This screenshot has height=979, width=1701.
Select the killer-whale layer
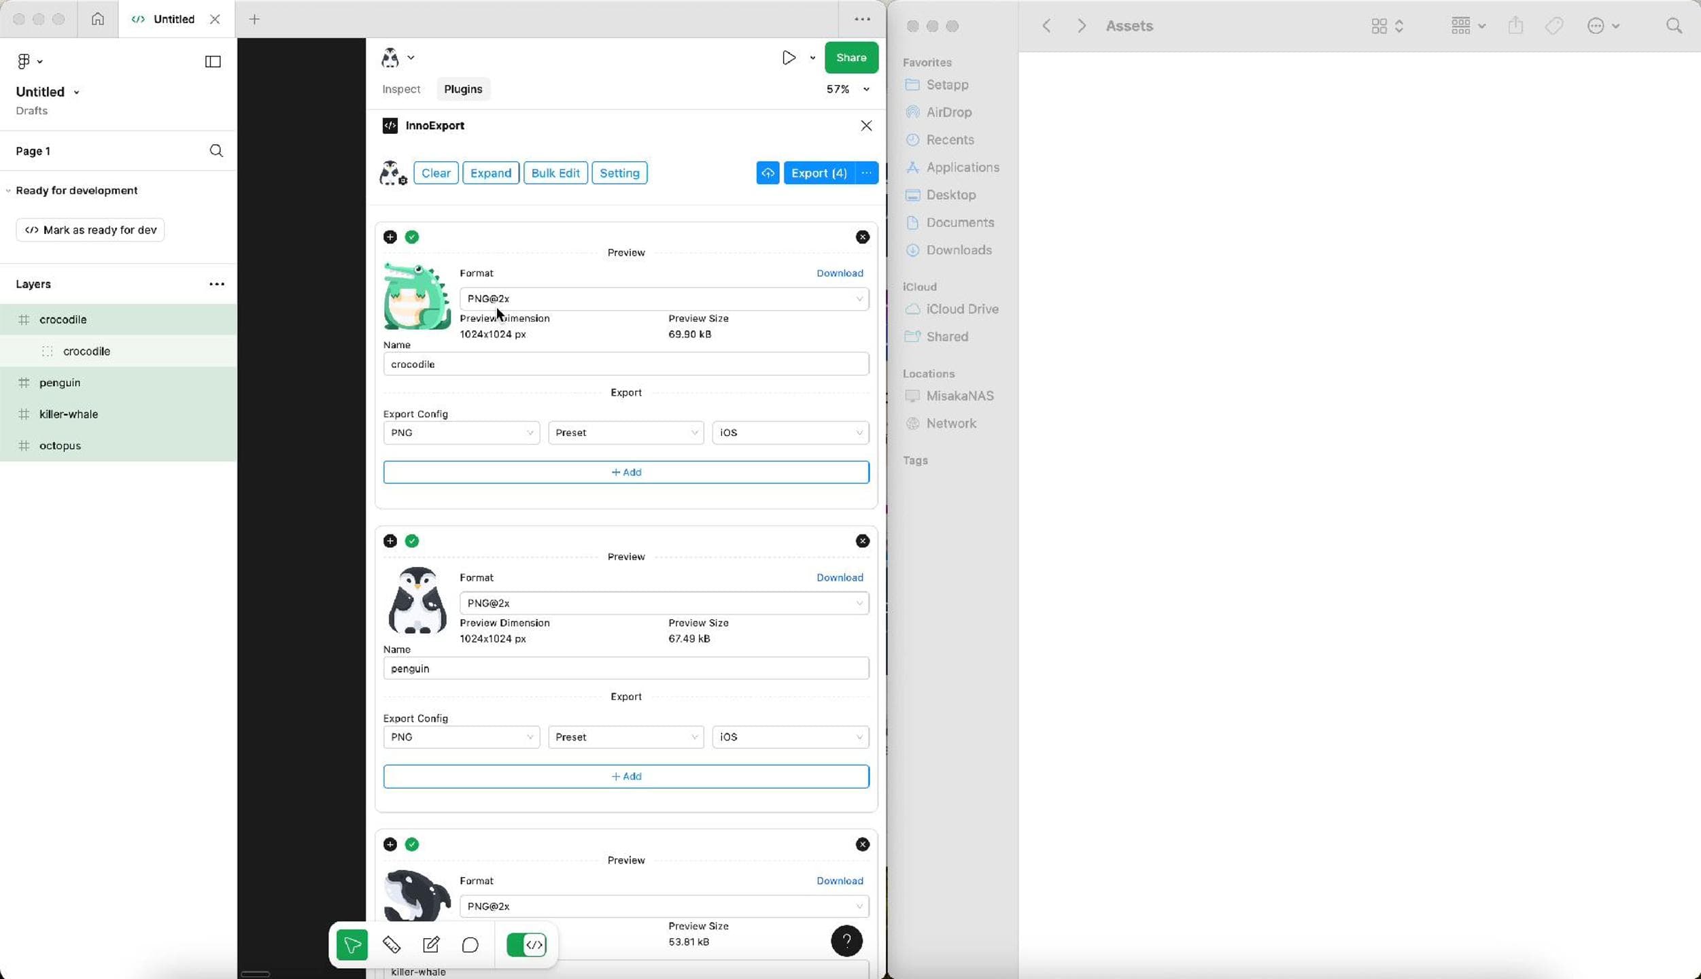tap(118, 414)
